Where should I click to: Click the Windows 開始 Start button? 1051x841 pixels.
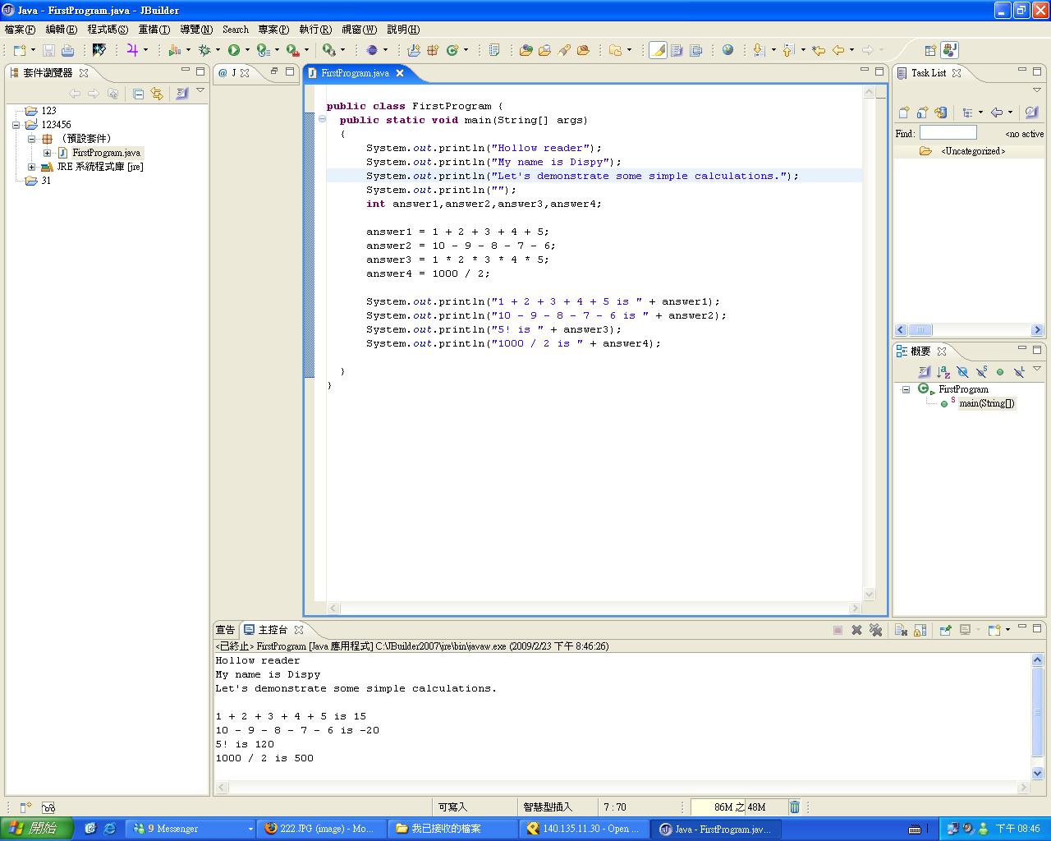37,829
